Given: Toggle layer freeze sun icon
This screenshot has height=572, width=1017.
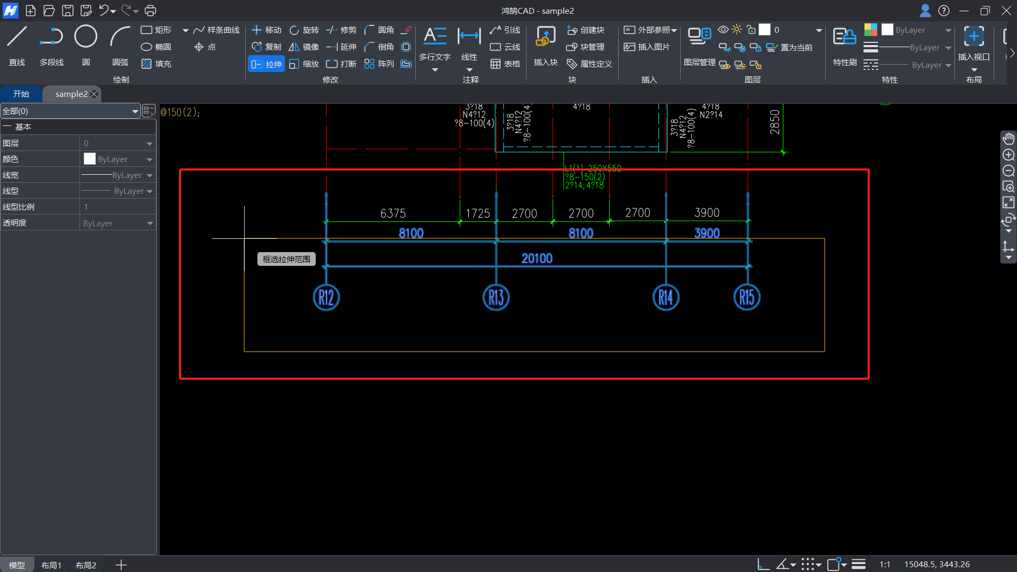Looking at the screenshot, I should click(737, 30).
